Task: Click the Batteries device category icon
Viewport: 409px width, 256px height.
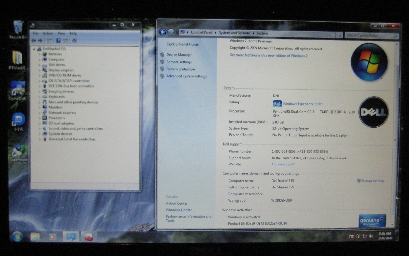Action: click(x=45, y=54)
